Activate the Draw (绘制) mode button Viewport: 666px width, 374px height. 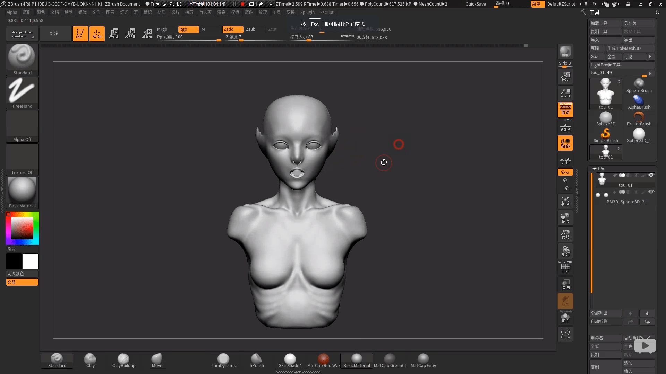[x=97, y=34]
